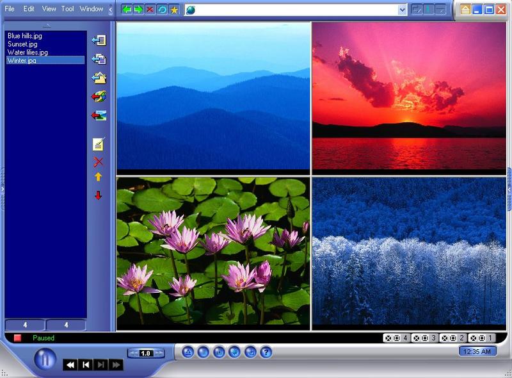512x378 pixels.
Task: Click the skip to next button
Action: click(101, 365)
